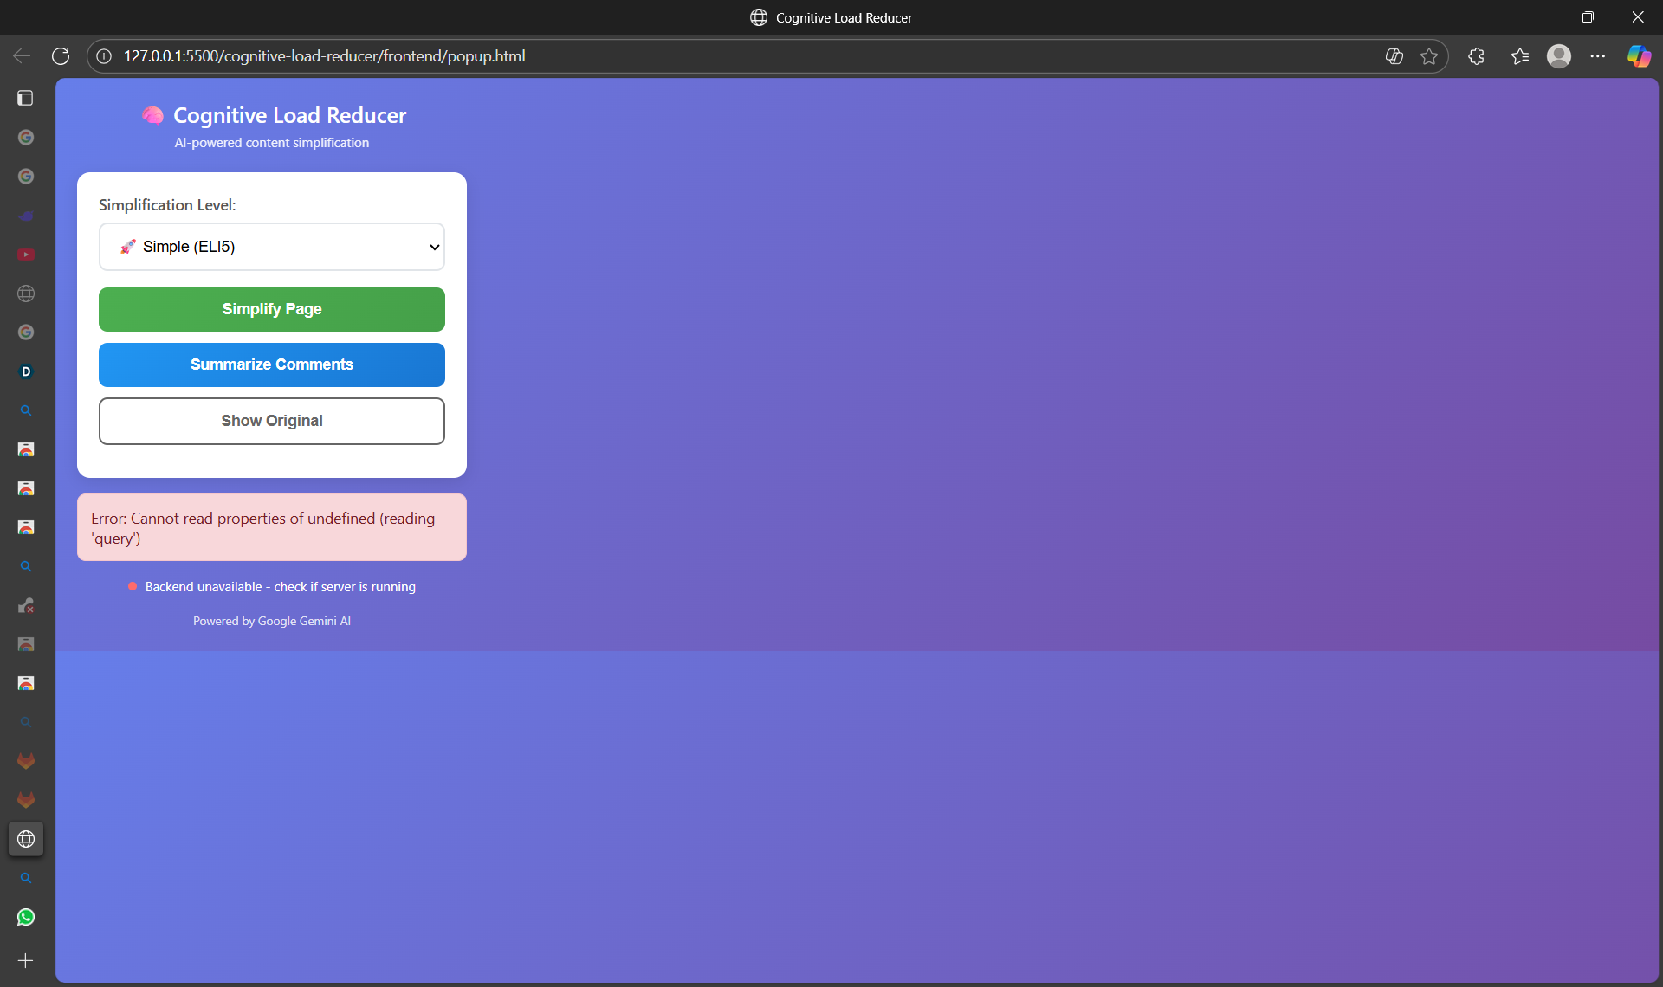Image resolution: width=1663 pixels, height=987 pixels.
Task: Click the Copilot icon in toolbar
Action: (x=1638, y=56)
